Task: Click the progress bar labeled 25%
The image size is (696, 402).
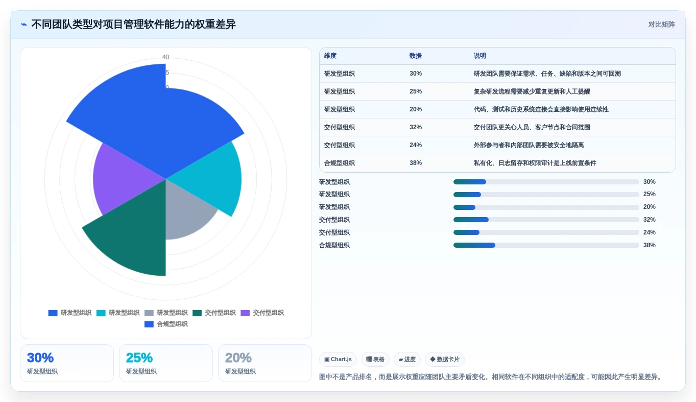Action: 546,195
